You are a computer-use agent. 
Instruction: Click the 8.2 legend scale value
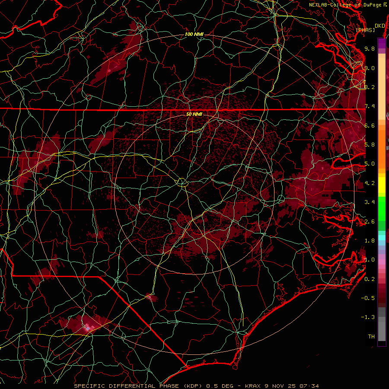(370, 87)
